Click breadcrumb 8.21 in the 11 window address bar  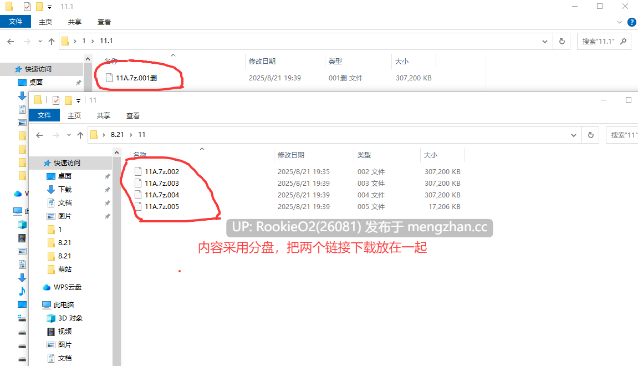click(x=117, y=134)
